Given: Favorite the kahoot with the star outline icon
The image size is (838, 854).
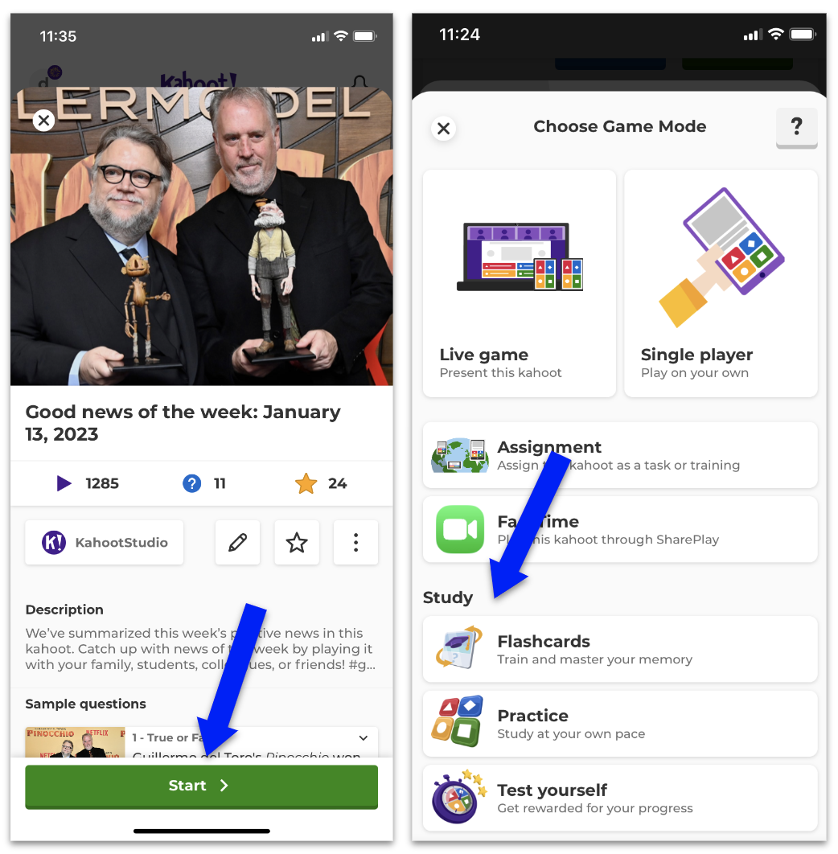Looking at the screenshot, I should (297, 543).
